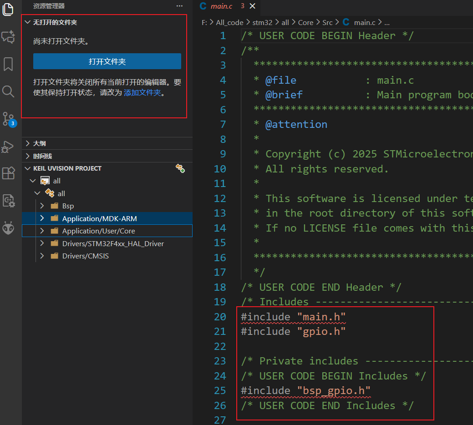The image size is (473, 425).
Task: Open the Bookmarks icon in activity bar
Action: pyautogui.click(x=8, y=64)
